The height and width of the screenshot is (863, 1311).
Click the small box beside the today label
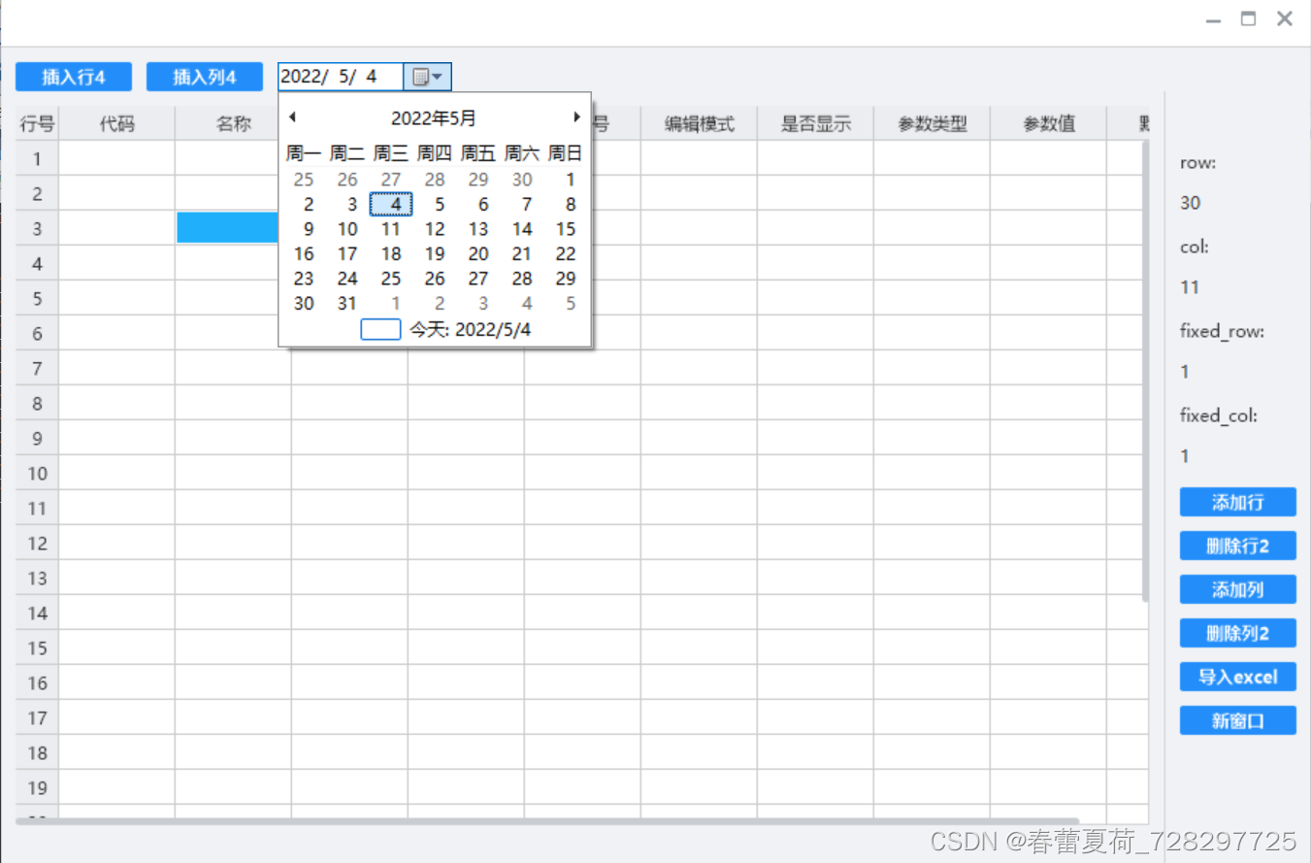click(380, 329)
